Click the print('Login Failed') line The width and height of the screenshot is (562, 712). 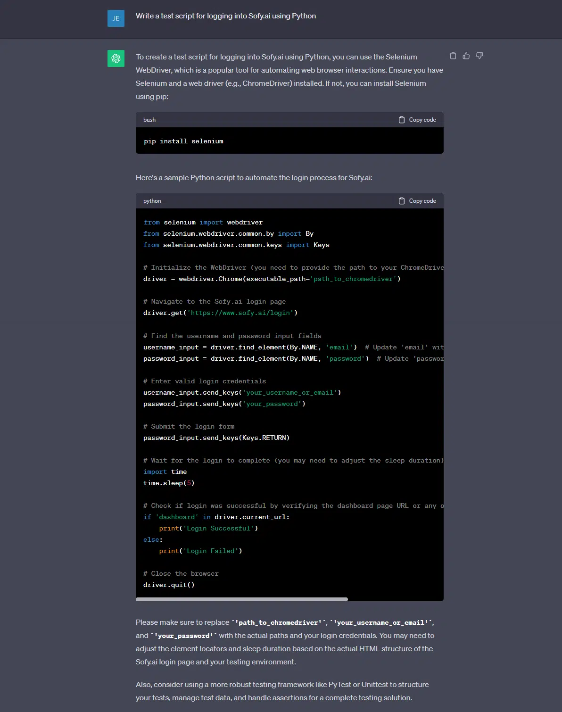[200, 551]
